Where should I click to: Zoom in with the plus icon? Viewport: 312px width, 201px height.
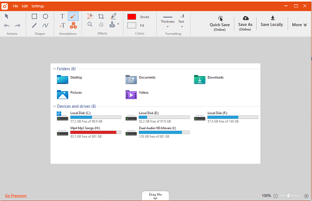pyautogui.click(x=307, y=196)
